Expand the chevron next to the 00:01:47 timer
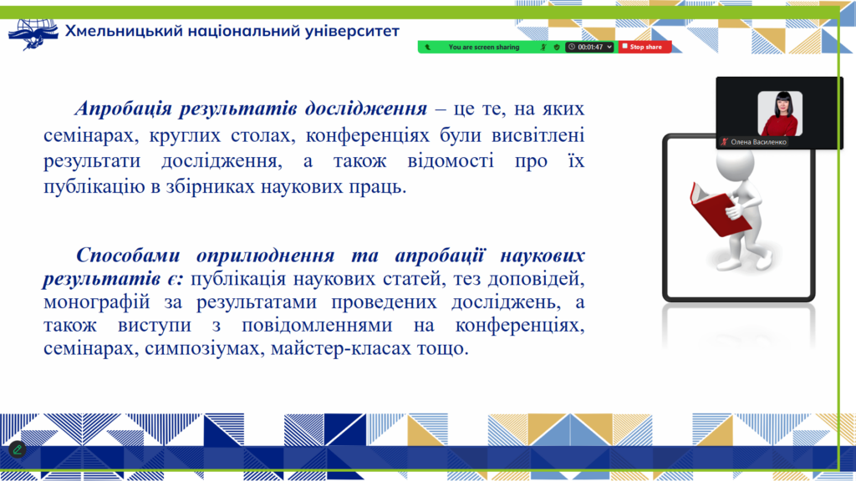Image resolution: width=856 pixels, height=481 pixels. point(609,48)
